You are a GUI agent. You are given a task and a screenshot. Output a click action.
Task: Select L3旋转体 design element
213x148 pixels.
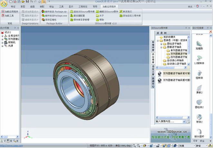[x=199, y=60]
